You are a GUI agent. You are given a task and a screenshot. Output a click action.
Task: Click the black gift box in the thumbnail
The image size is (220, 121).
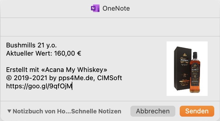pyautogui.click(x=182, y=68)
